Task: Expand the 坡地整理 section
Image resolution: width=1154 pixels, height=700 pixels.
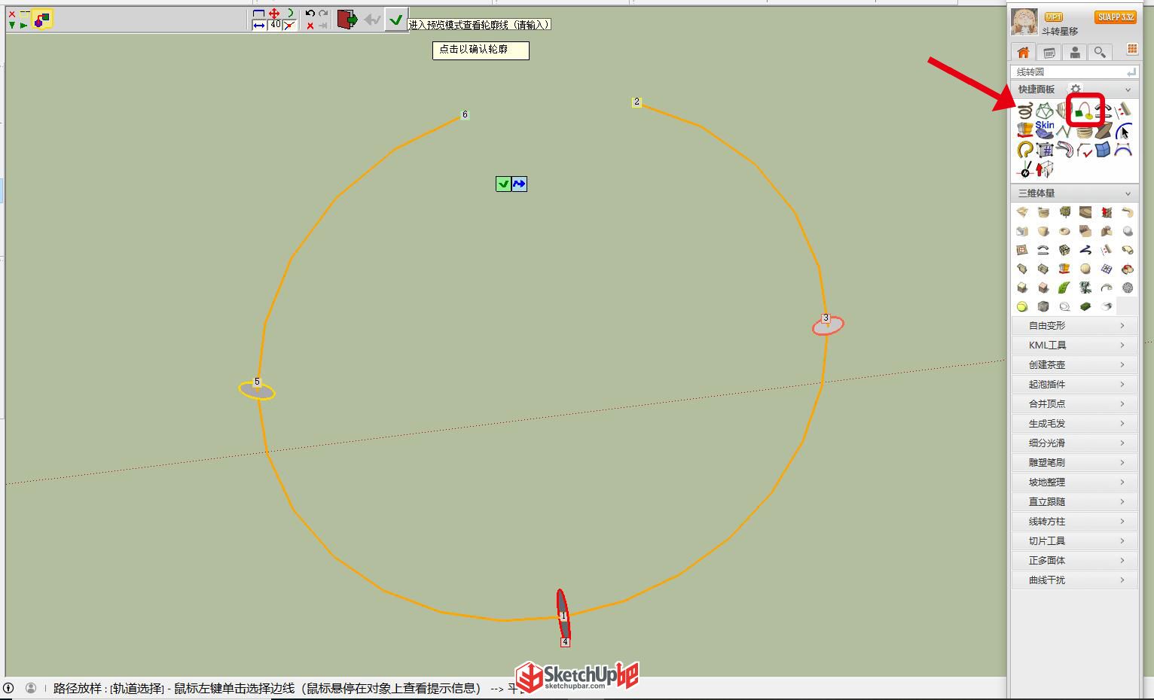Action: point(1074,482)
